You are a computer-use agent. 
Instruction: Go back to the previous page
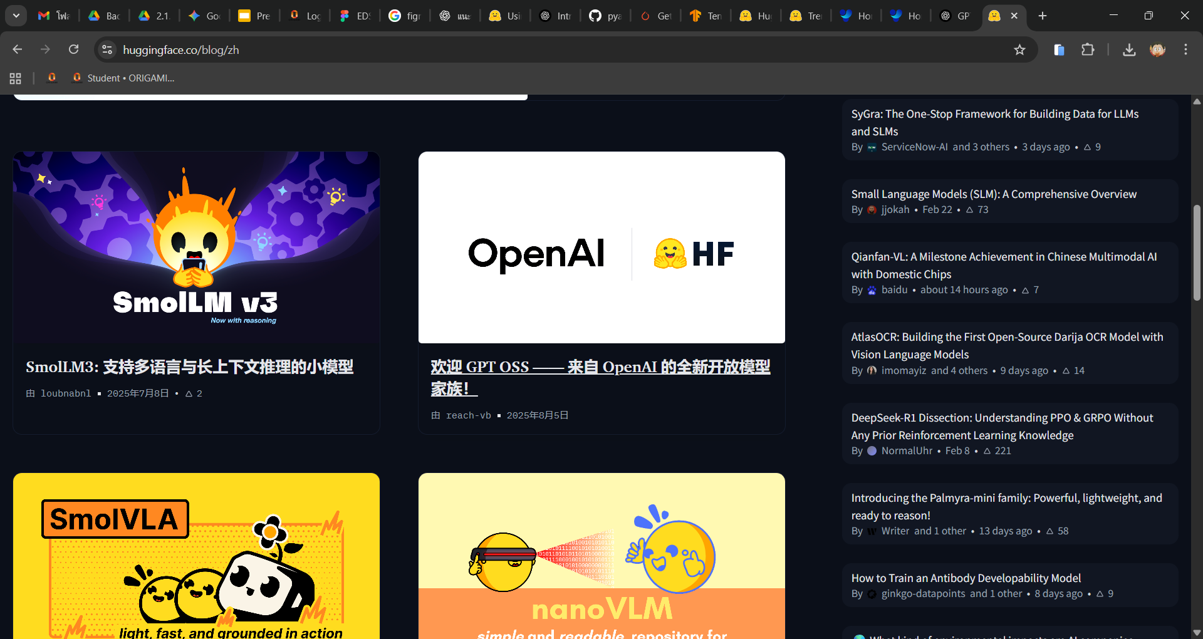click(x=18, y=49)
